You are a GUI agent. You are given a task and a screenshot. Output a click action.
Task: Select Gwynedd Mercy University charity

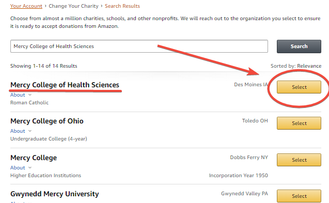299,196
